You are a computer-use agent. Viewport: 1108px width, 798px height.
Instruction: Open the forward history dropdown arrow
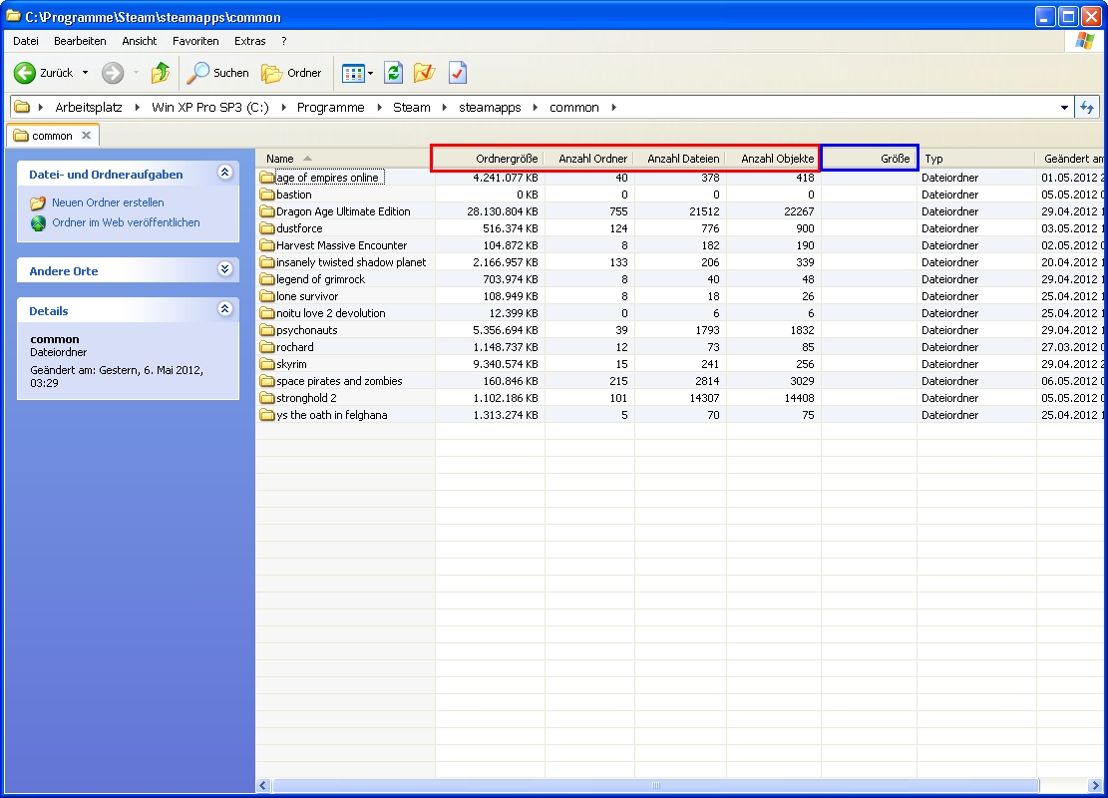(136, 73)
